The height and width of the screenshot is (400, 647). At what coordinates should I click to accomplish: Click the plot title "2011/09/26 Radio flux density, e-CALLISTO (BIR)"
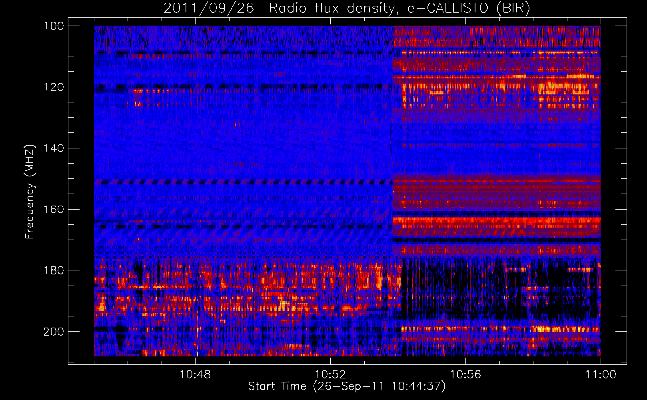[x=347, y=8]
